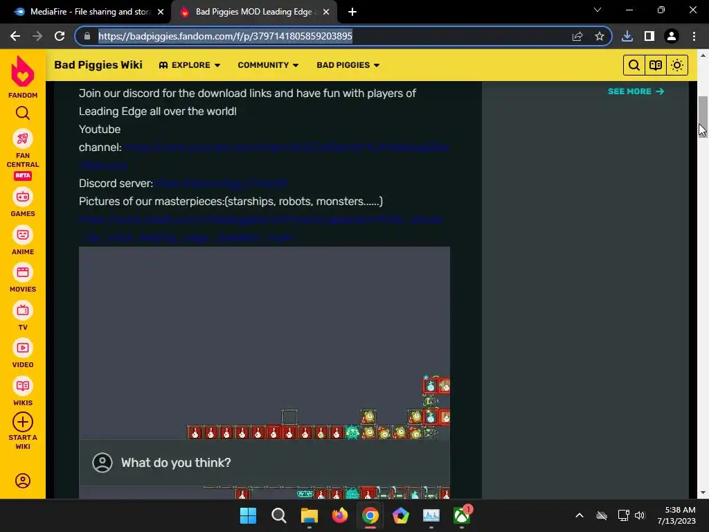Open the Wikis book icon
The height and width of the screenshot is (532, 709).
(23, 386)
